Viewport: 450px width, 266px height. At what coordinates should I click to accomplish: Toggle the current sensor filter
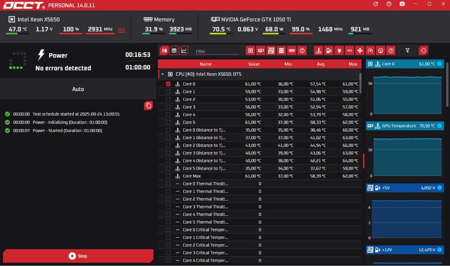tap(350, 51)
